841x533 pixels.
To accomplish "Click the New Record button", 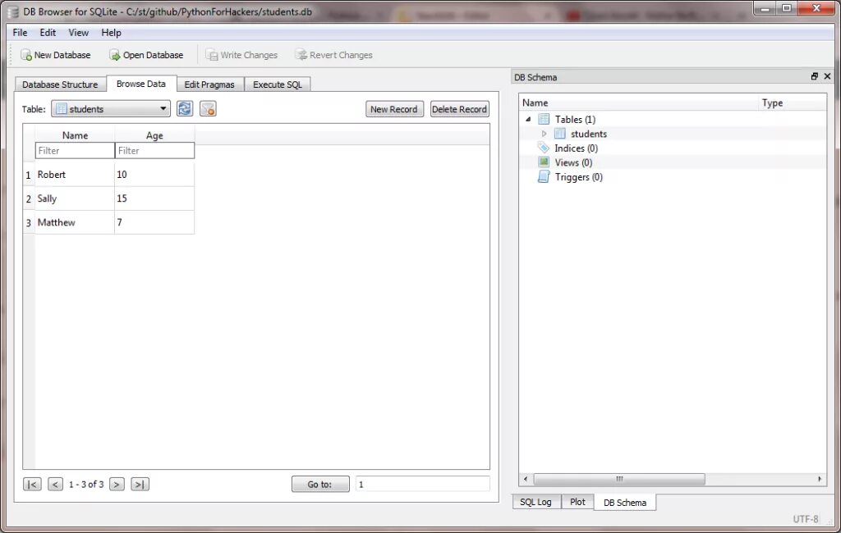I will pos(394,109).
